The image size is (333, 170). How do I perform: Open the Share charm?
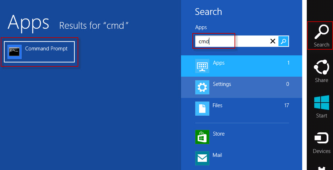tap(321, 71)
